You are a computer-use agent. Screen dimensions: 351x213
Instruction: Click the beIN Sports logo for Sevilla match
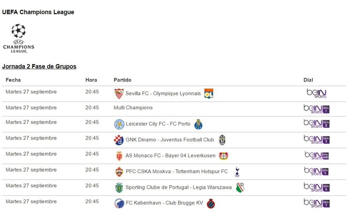[316, 93]
